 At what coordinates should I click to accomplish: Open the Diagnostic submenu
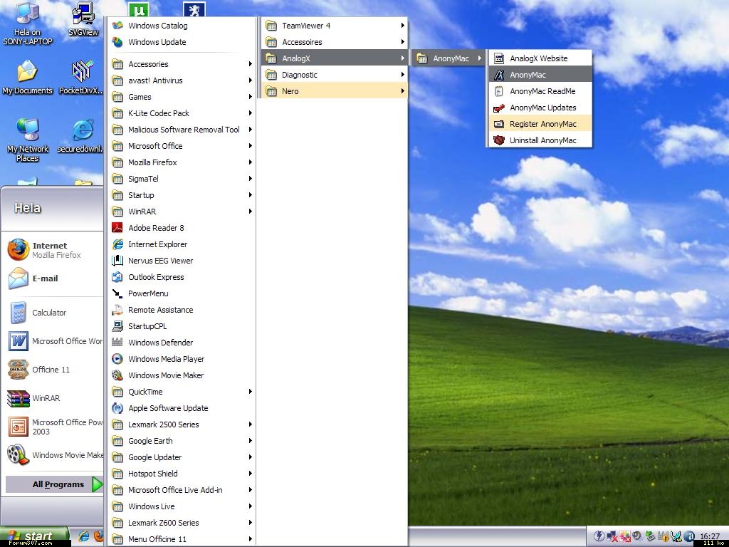click(335, 75)
